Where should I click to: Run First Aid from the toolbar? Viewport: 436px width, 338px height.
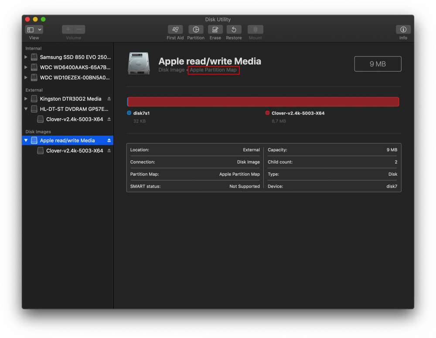pyautogui.click(x=175, y=30)
